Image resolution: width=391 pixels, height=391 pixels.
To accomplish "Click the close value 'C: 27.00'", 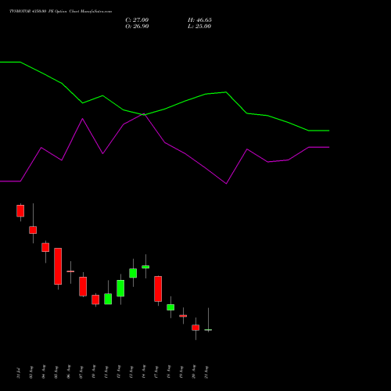I will tap(137, 20).
